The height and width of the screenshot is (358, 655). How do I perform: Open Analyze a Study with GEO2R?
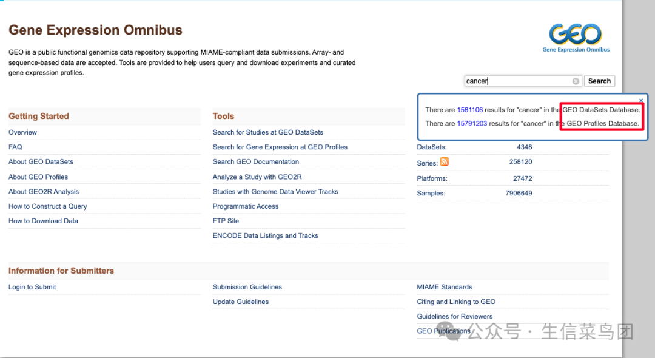click(x=257, y=177)
